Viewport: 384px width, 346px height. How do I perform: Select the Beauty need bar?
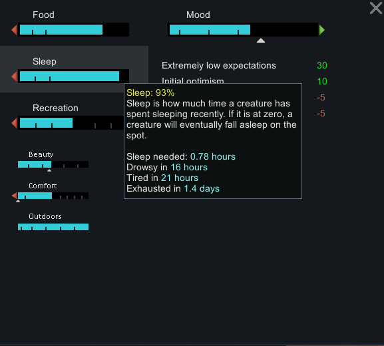click(53, 164)
